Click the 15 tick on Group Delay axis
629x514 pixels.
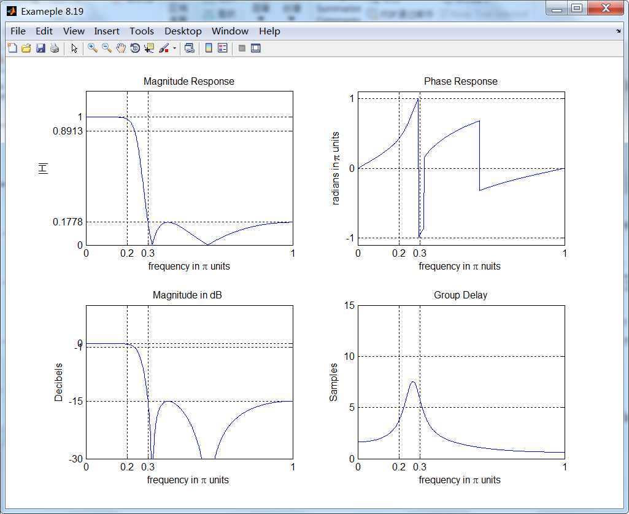349,306
